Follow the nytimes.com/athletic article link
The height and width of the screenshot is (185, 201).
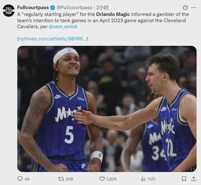click(53, 39)
